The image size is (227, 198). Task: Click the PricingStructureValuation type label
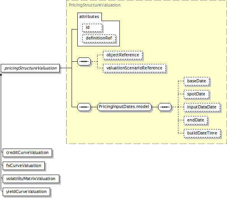tap(95, 5)
